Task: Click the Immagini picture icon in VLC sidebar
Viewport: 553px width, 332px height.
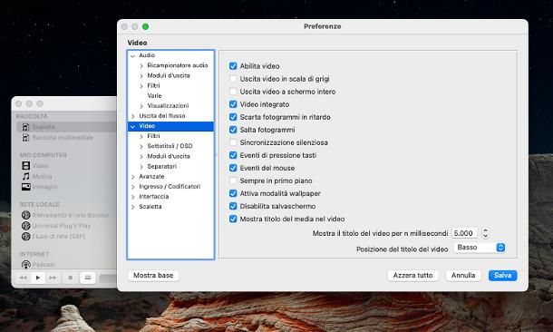Action: (x=25, y=187)
